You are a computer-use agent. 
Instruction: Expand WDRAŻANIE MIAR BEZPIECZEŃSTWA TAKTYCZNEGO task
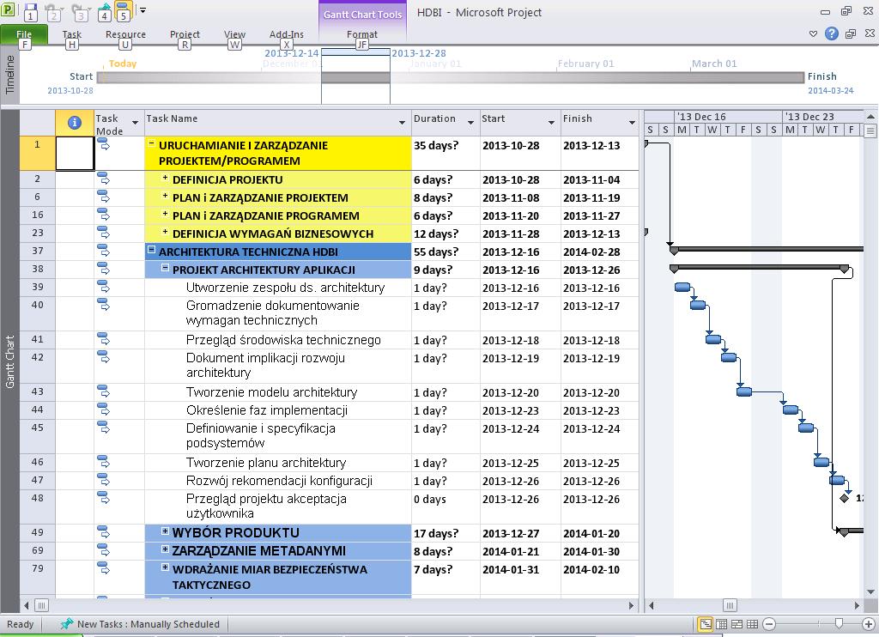(165, 567)
